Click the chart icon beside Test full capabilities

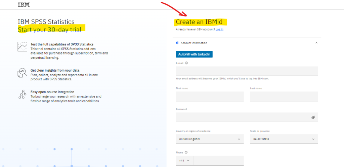pos(22,47)
